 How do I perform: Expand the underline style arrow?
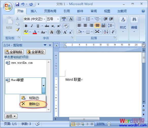click(42, 26)
